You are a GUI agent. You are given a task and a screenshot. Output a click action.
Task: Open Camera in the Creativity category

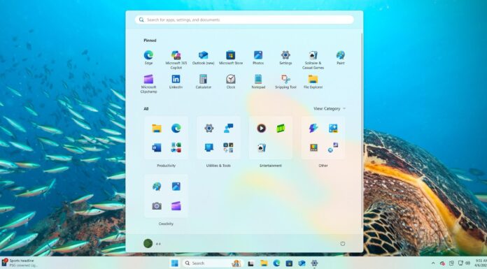coord(157,205)
